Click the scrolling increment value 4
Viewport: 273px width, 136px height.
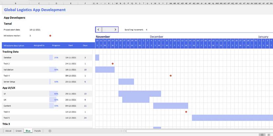pos(146,30)
